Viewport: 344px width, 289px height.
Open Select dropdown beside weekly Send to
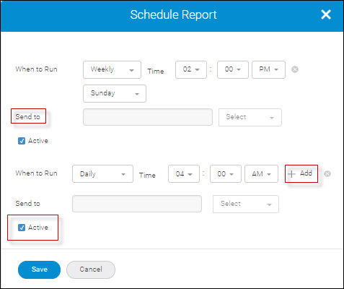click(x=250, y=117)
